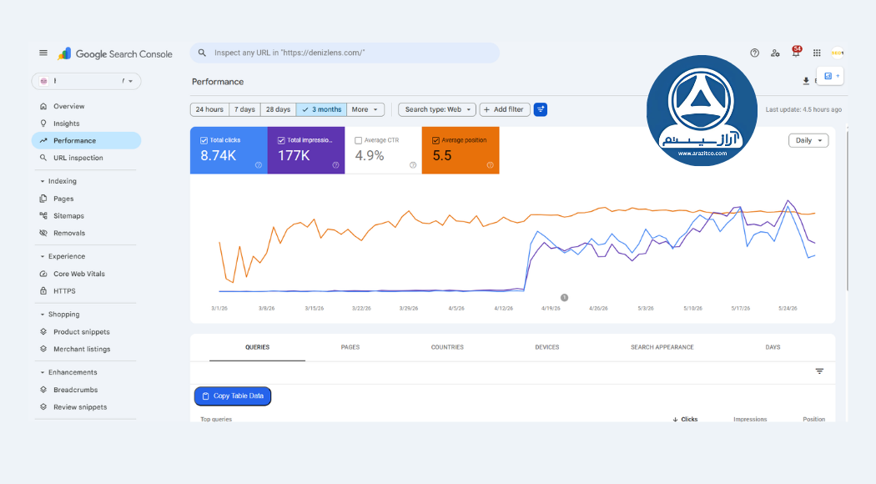Click the floating extension panel button top right
This screenshot has height=484, width=876.
click(830, 76)
